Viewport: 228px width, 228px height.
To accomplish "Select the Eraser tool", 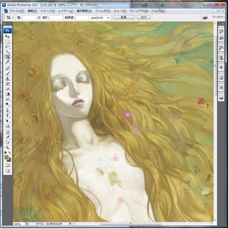I will (7, 89).
